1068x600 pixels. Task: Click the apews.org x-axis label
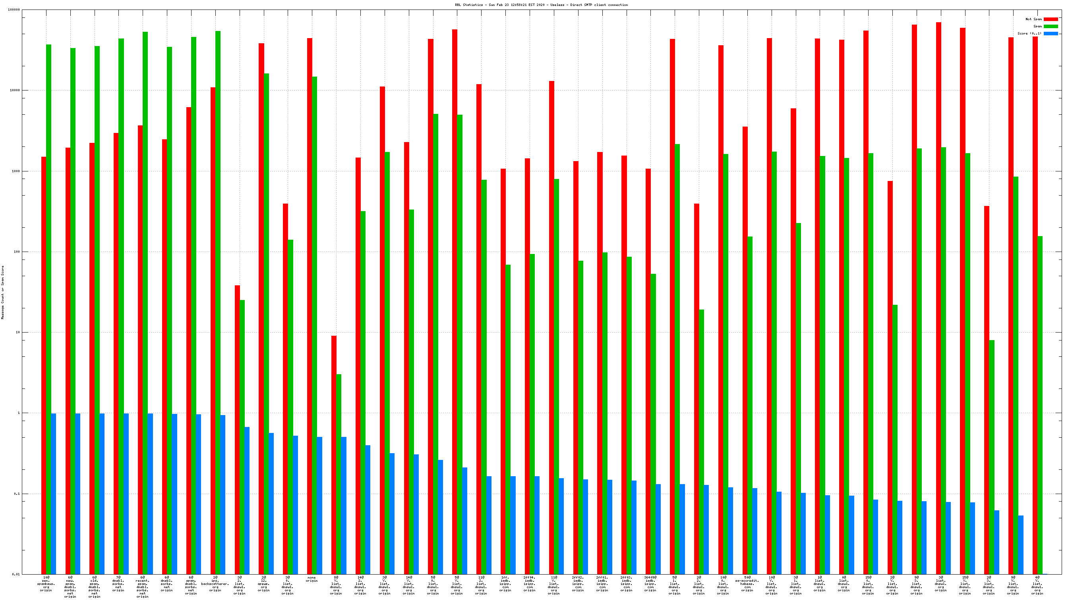(264, 583)
